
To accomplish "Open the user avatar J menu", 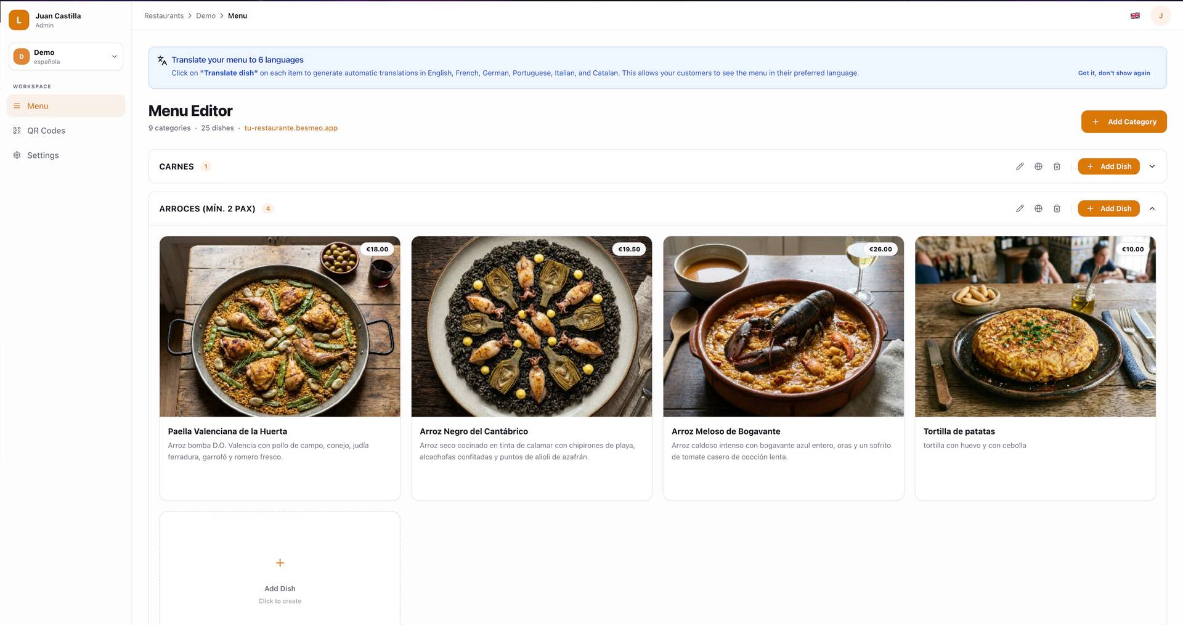I will (1161, 16).
